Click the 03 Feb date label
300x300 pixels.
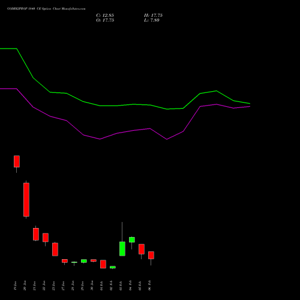[x=121, y=286]
